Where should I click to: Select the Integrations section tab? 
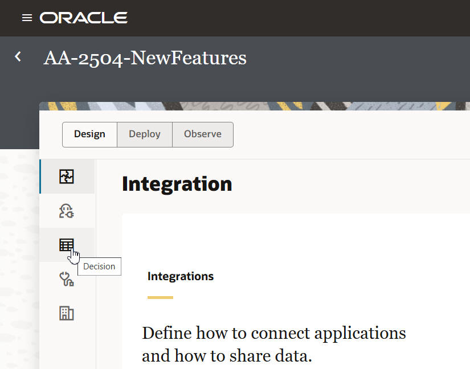click(x=180, y=277)
